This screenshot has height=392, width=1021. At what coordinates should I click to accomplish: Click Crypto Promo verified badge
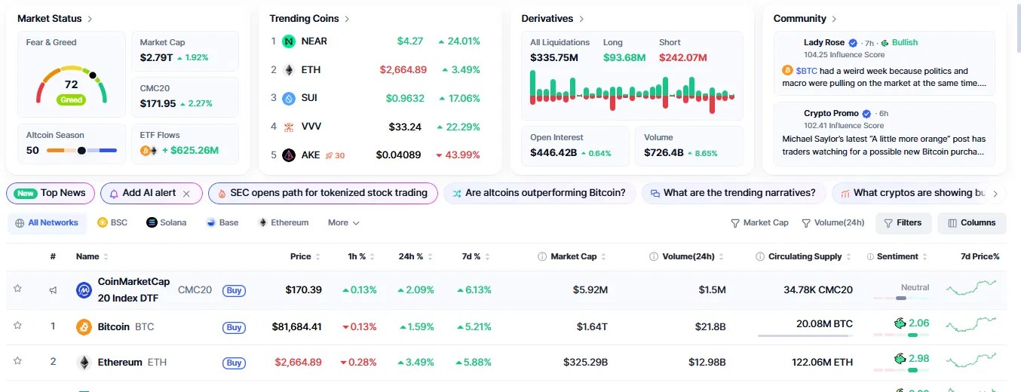click(867, 114)
